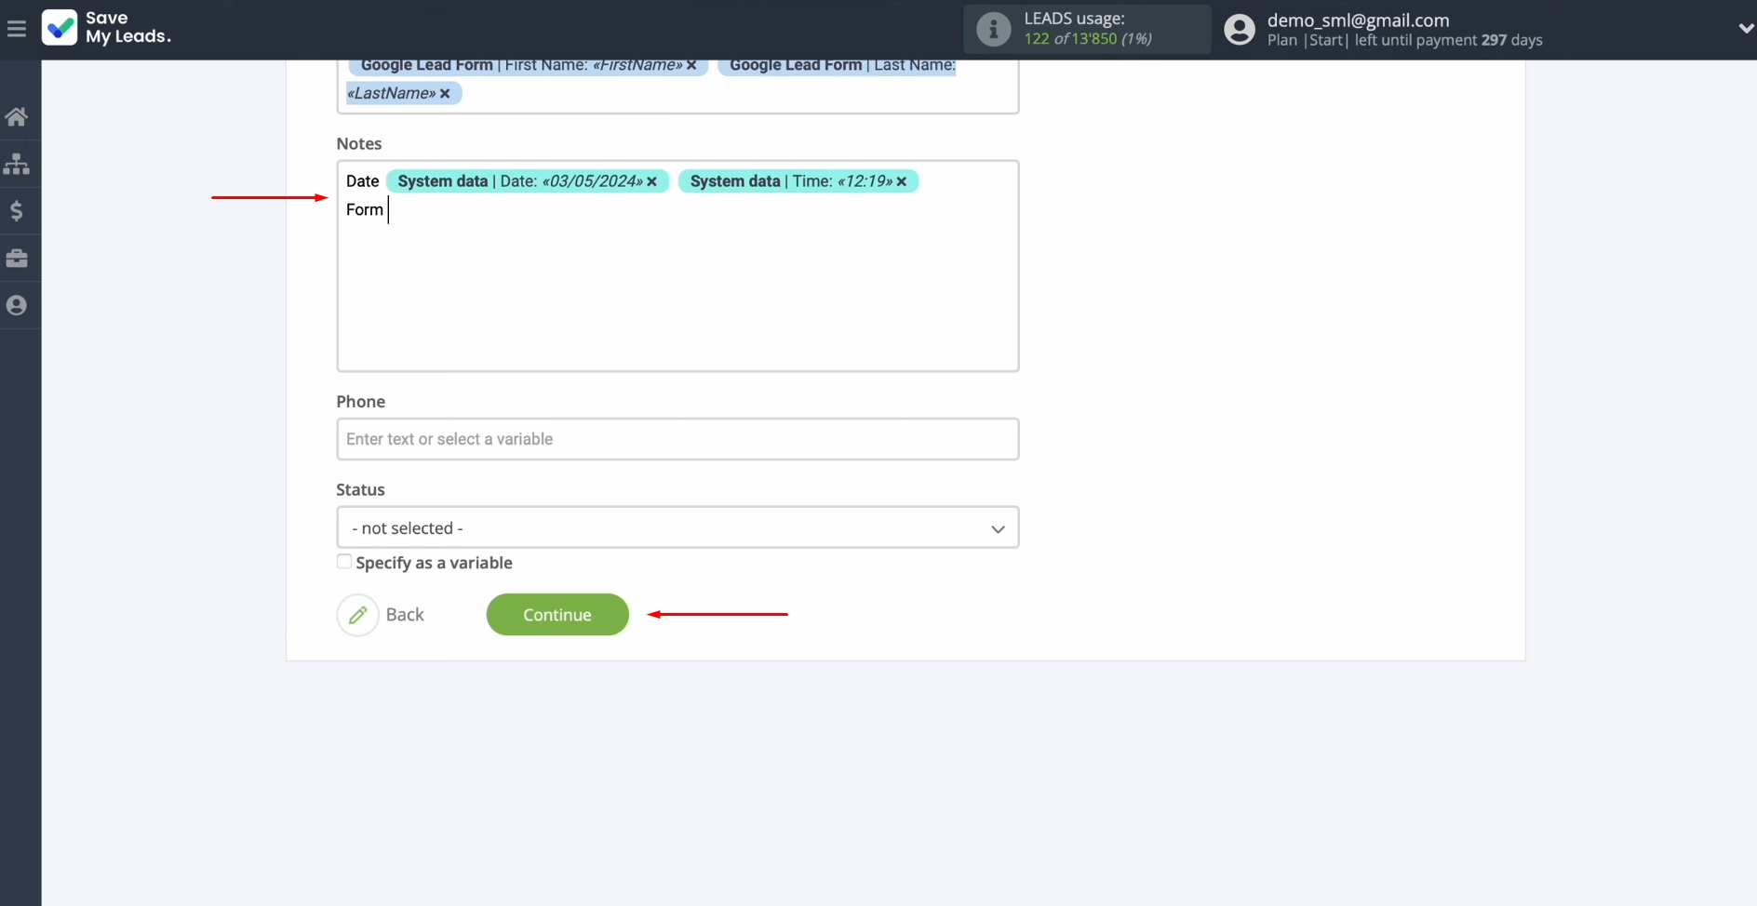
Task: Focus the Phone input field
Action: tap(677, 439)
